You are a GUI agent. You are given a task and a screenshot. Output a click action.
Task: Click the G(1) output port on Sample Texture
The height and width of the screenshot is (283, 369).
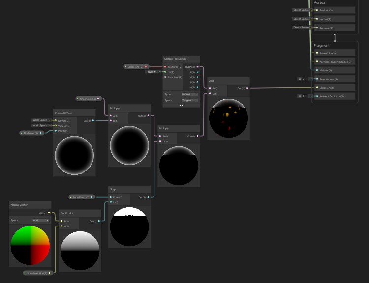click(x=197, y=77)
